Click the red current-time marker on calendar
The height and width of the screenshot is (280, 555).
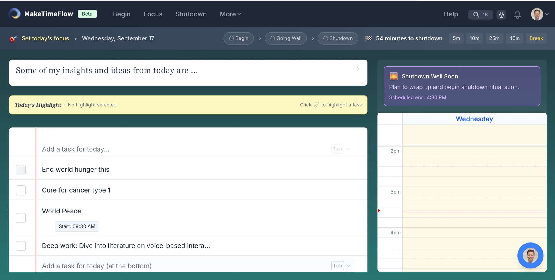(379, 211)
